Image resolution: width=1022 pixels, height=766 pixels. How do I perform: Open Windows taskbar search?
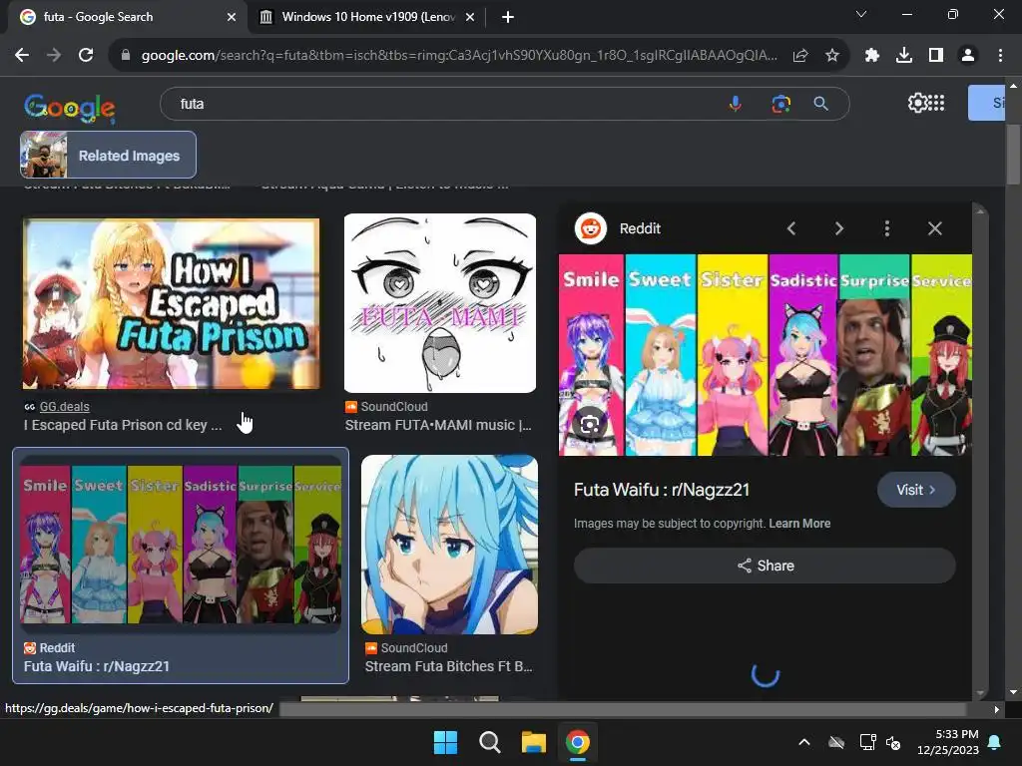coord(489,742)
